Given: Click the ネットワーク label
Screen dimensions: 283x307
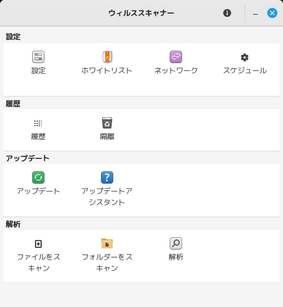Looking at the screenshot, I should pos(176,70).
